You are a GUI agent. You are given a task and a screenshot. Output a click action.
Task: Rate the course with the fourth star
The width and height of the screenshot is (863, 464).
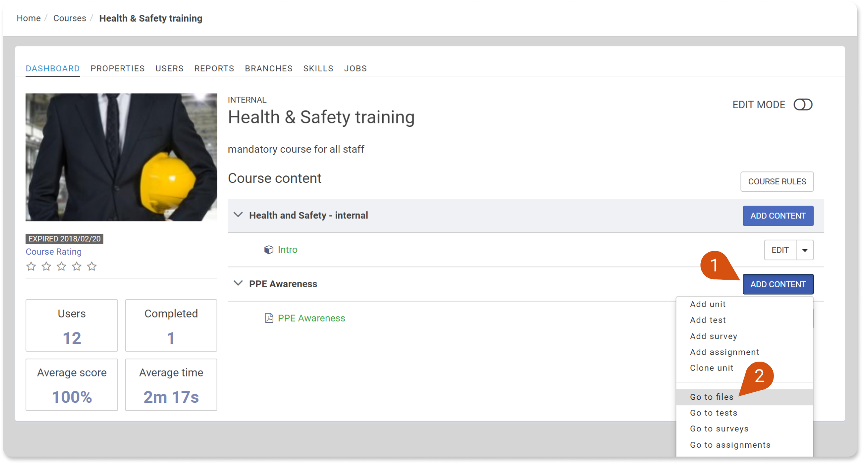click(77, 266)
